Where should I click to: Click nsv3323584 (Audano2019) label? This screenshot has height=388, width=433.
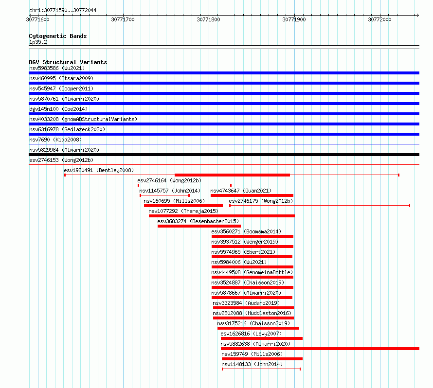coord(246,303)
